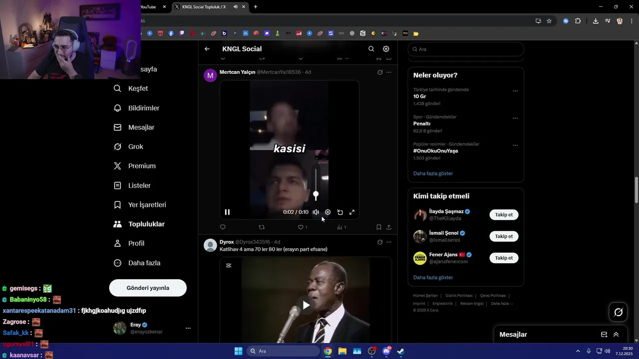Open KNGL Social community settings

[x=386, y=49]
